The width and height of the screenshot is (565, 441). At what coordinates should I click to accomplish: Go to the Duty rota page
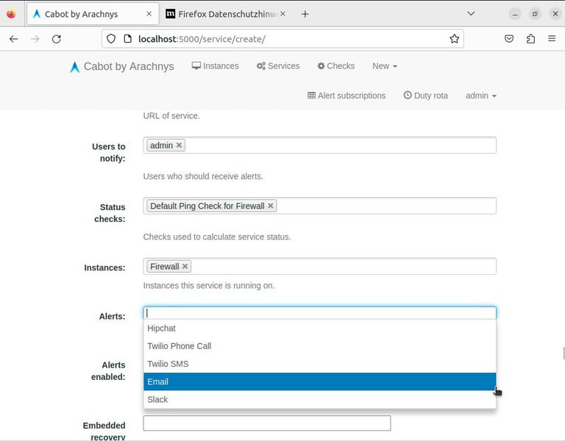pos(425,96)
